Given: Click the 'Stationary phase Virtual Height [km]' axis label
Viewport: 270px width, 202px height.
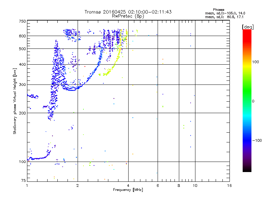Looking at the screenshot, I should click(x=15, y=101).
